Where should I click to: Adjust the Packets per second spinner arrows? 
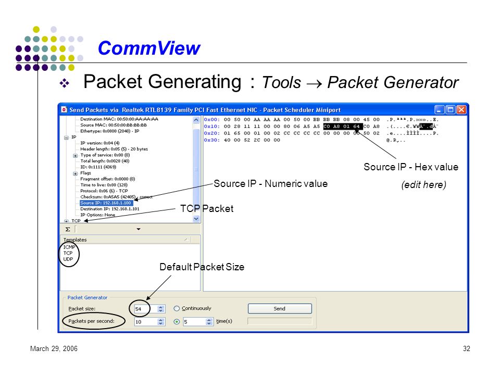coord(161,322)
